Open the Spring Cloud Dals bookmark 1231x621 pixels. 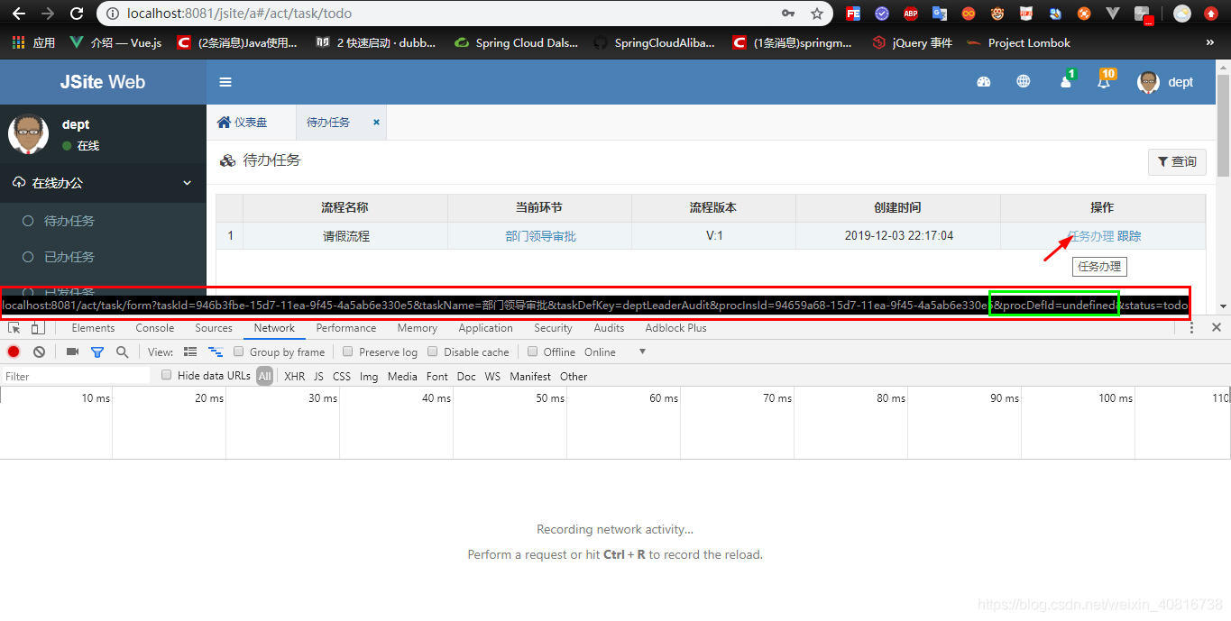pos(516,42)
